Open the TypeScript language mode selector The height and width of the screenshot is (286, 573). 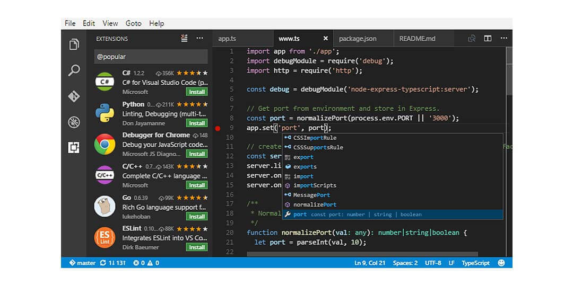click(x=475, y=263)
